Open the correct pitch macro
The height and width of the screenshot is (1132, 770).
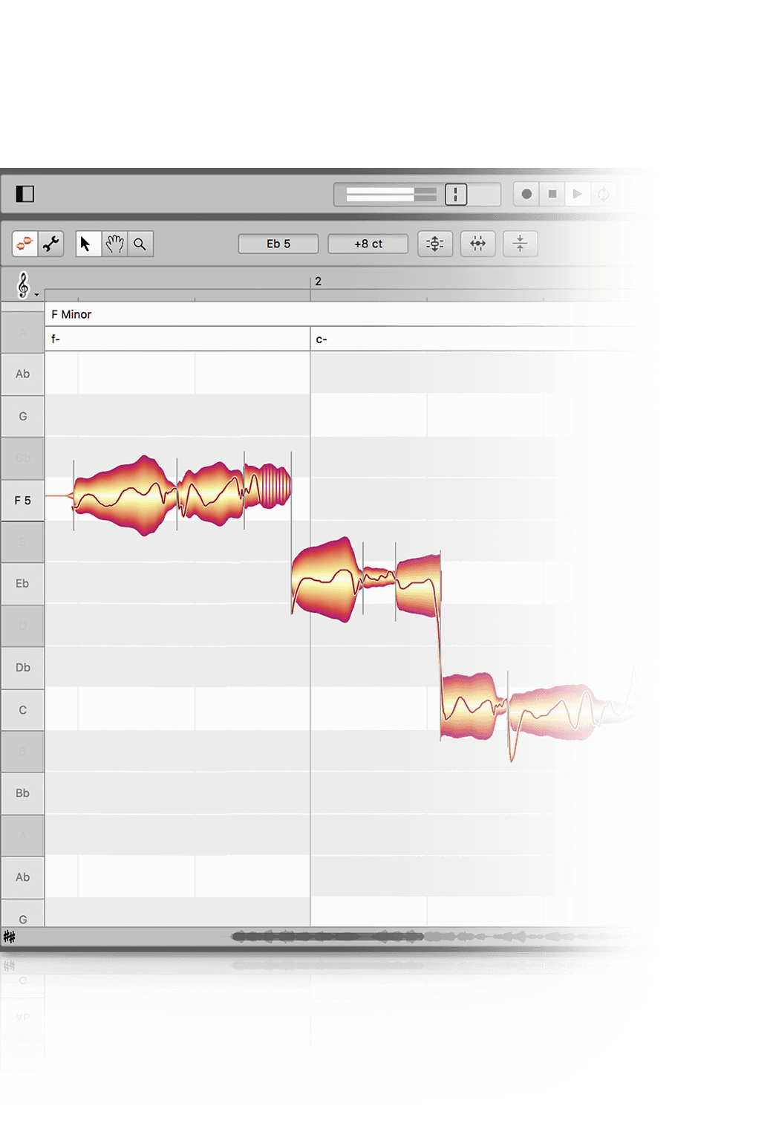(435, 244)
